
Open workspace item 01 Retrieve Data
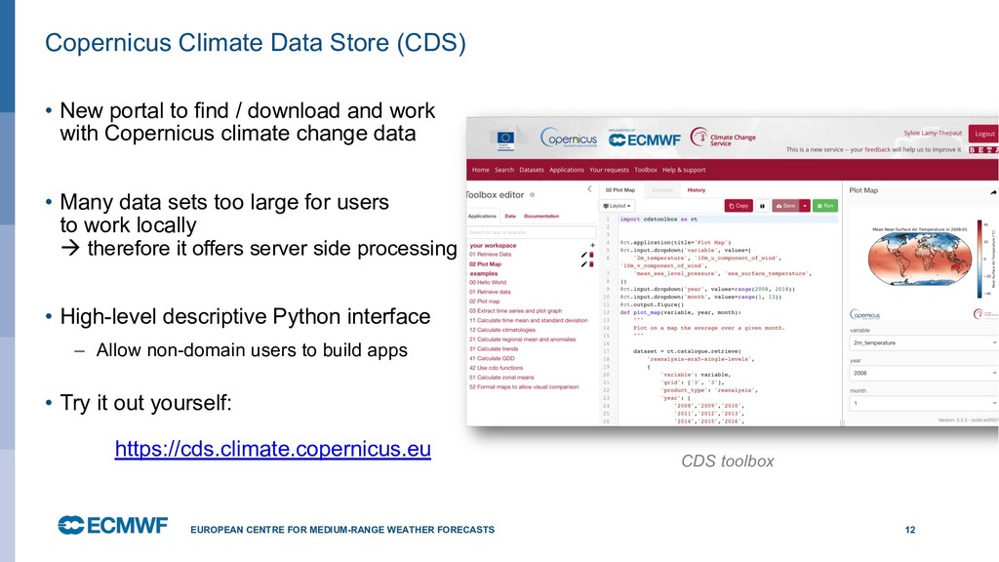coord(491,255)
